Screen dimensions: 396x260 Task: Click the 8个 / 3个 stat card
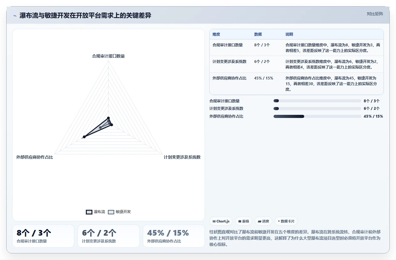(x=43, y=236)
